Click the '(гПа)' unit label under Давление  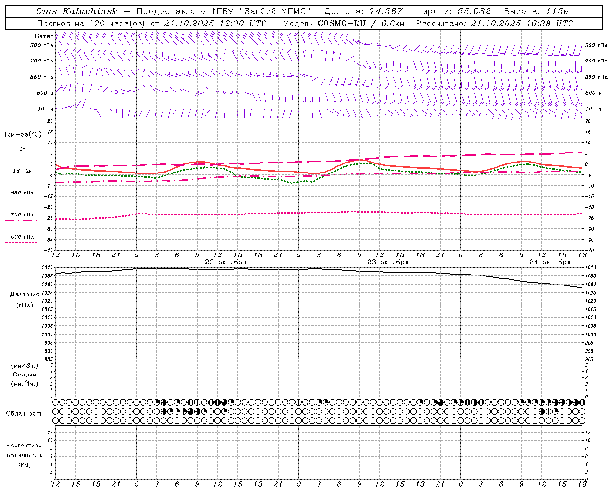(x=25, y=305)
